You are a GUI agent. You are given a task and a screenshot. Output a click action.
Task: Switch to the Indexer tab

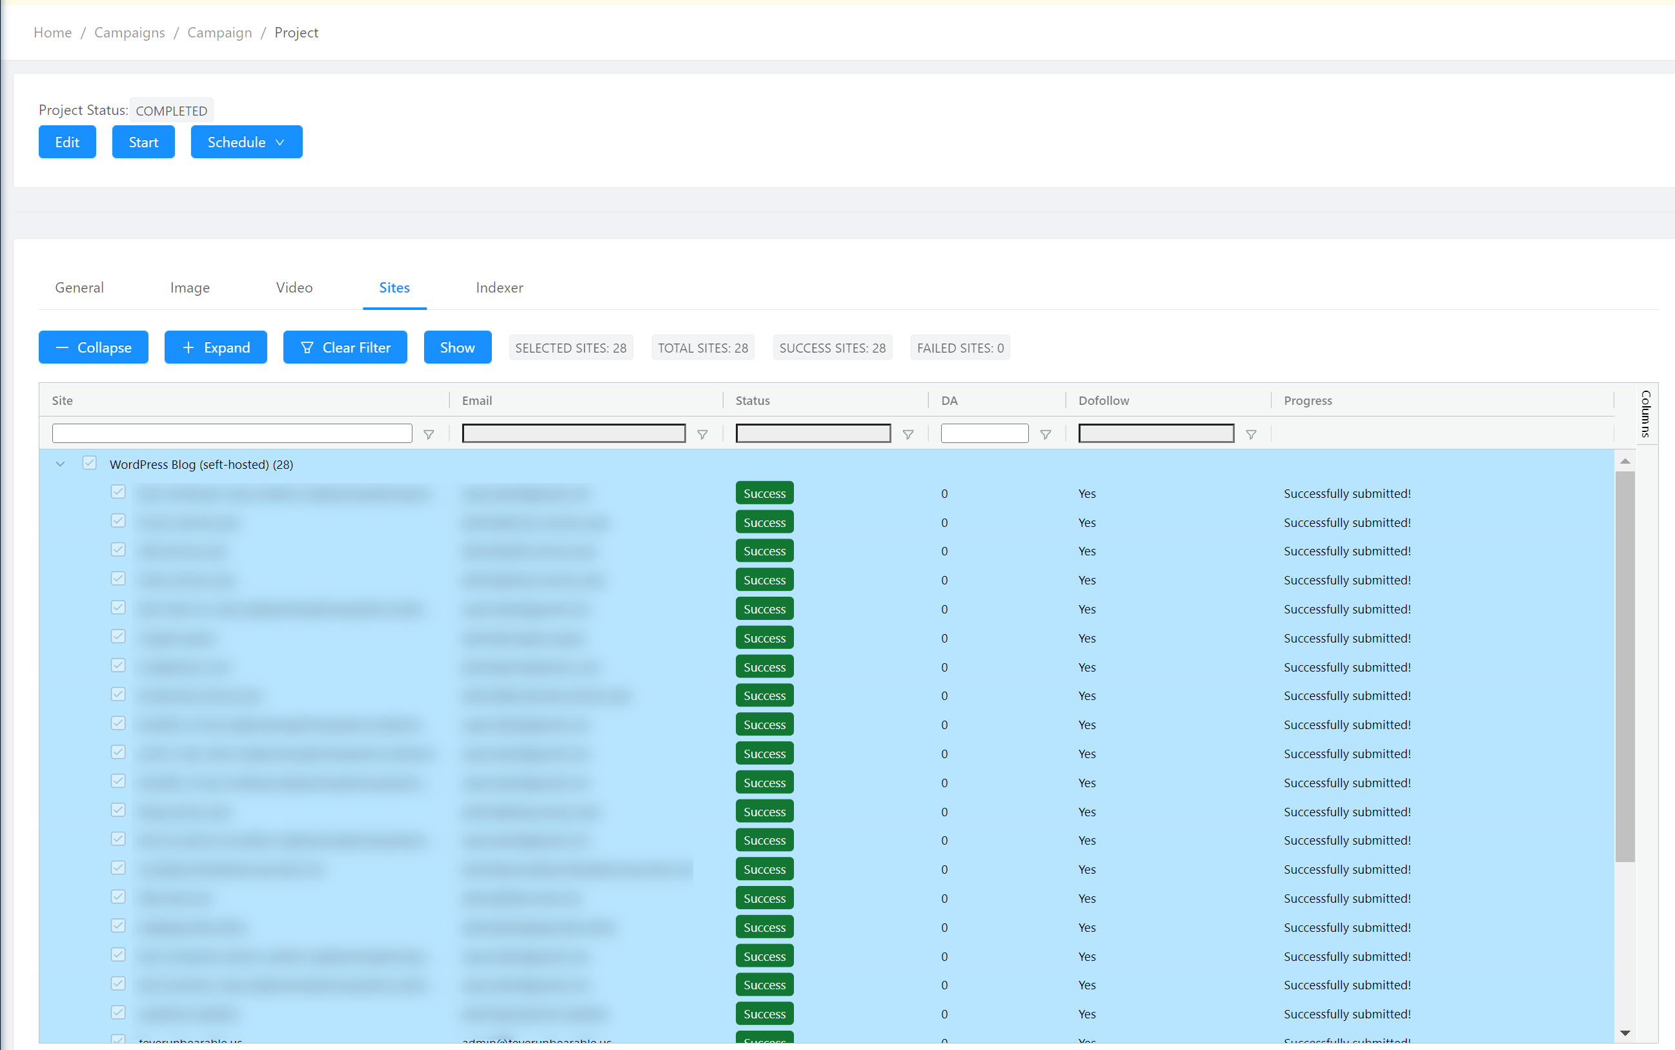tap(499, 287)
